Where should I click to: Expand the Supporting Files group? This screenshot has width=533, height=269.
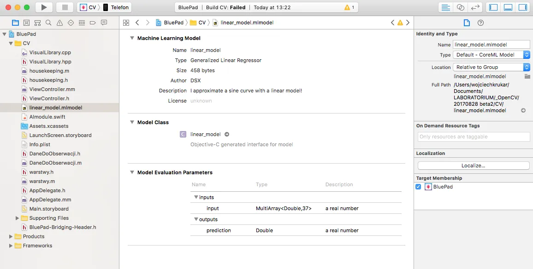click(18, 218)
